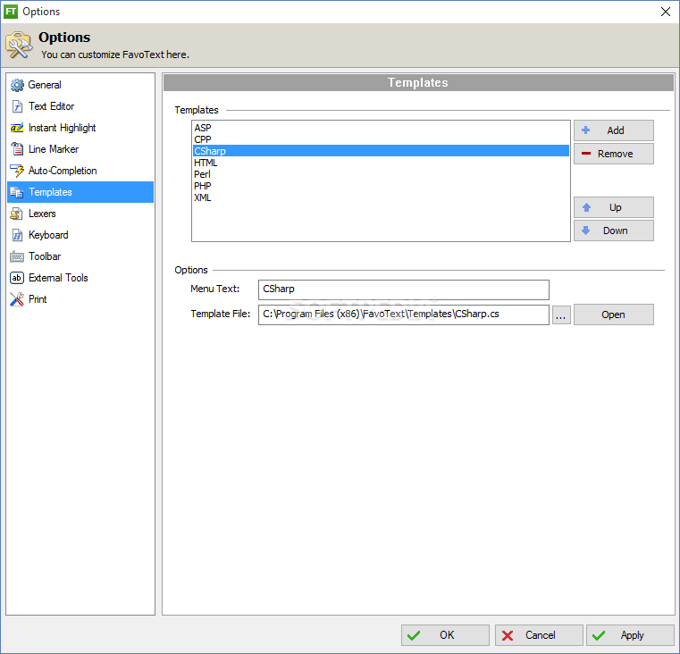The height and width of the screenshot is (654, 680).
Task: Click the Print tools icon
Action: 17,299
